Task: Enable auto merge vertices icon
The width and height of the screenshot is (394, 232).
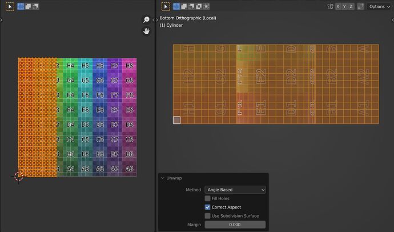Action: click(x=360, y=6)
